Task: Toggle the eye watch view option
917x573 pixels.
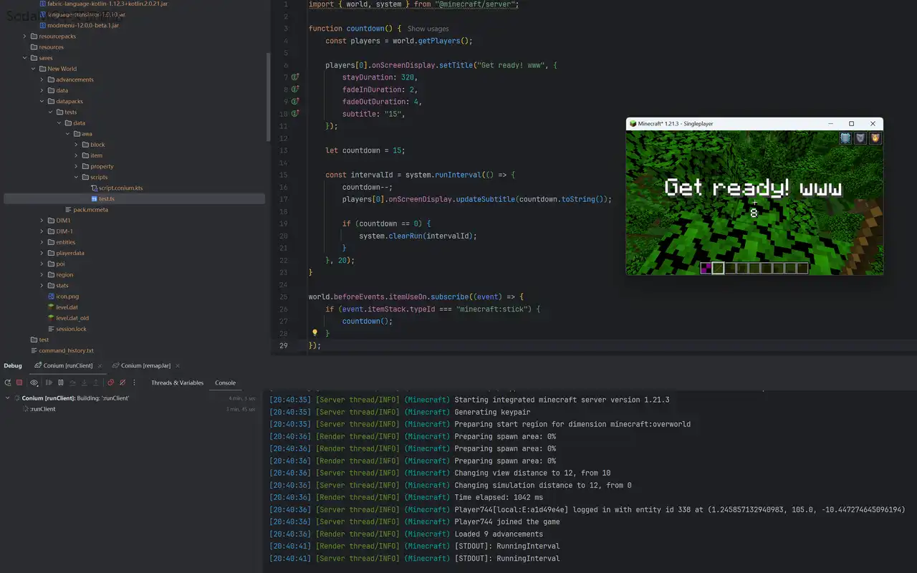Action: point(34,382)
